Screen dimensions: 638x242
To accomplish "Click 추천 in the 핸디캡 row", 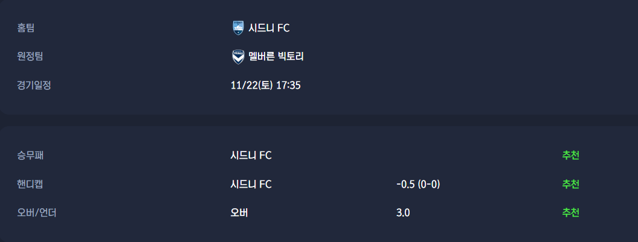I will pos(570,184).
